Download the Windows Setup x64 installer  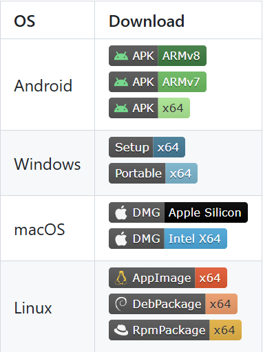147,147
